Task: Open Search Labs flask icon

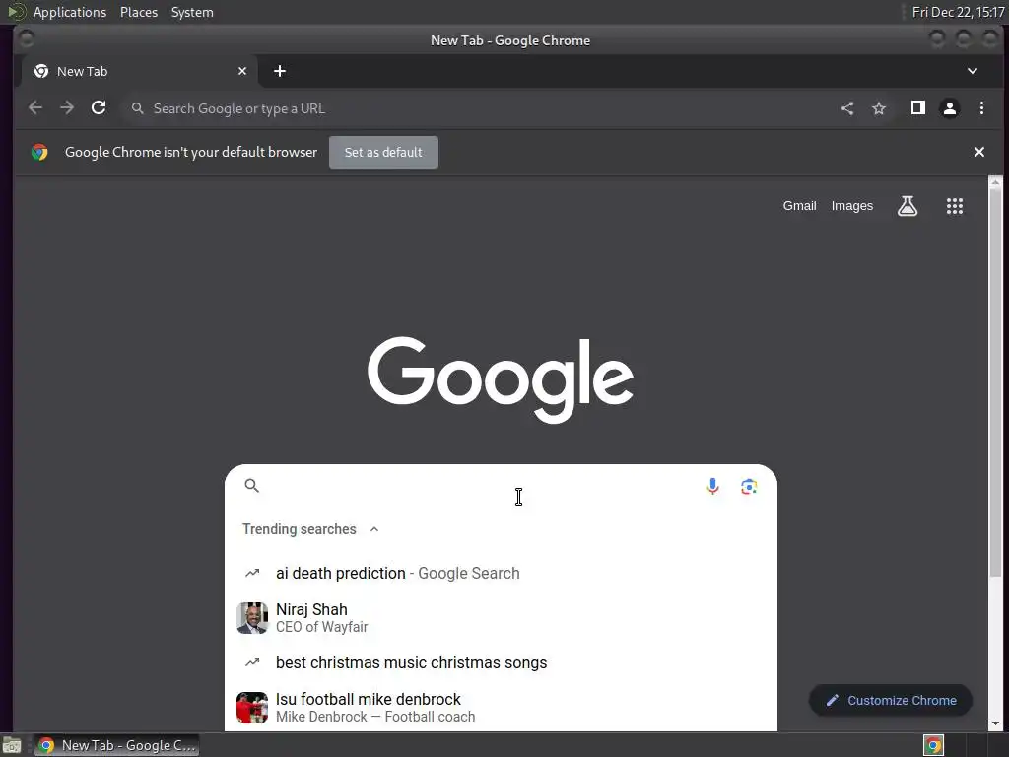Action: [x=908, y=206]
